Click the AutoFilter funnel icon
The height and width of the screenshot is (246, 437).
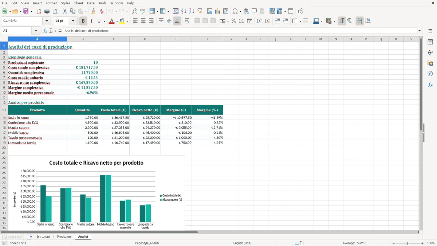(200, 11)
